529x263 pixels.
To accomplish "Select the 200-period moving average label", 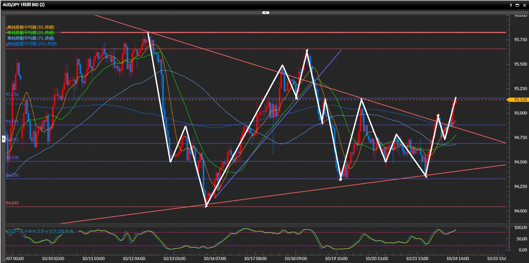I will pyautogui.click(x=32, y=44).
